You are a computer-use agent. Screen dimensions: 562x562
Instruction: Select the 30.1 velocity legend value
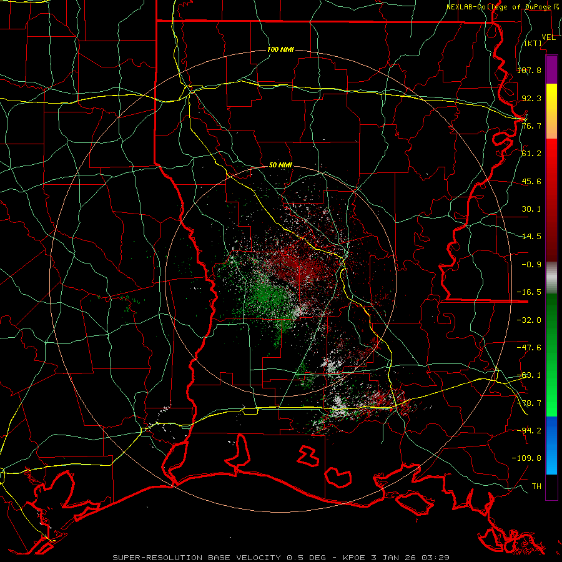coord(531,209)
